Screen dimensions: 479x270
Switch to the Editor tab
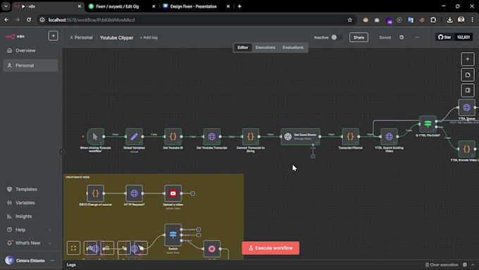click(x=243, y=47)
